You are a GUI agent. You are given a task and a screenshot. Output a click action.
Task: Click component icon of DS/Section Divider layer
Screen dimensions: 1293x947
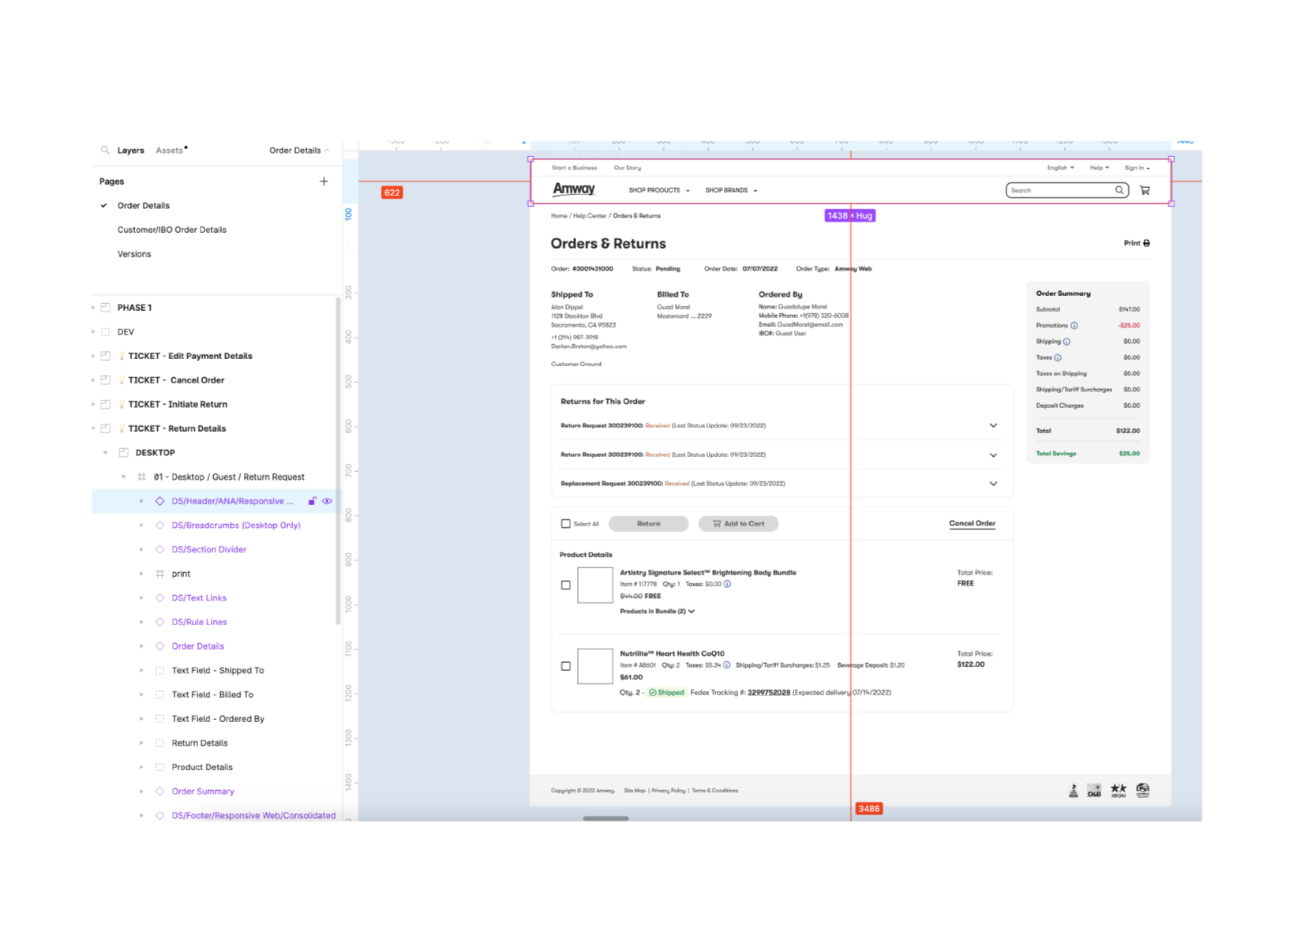coord(159,549)
